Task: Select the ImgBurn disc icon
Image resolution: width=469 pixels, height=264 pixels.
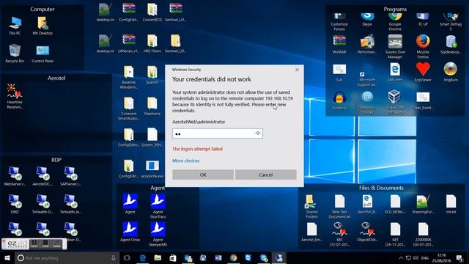Action: tap(451, 72)
